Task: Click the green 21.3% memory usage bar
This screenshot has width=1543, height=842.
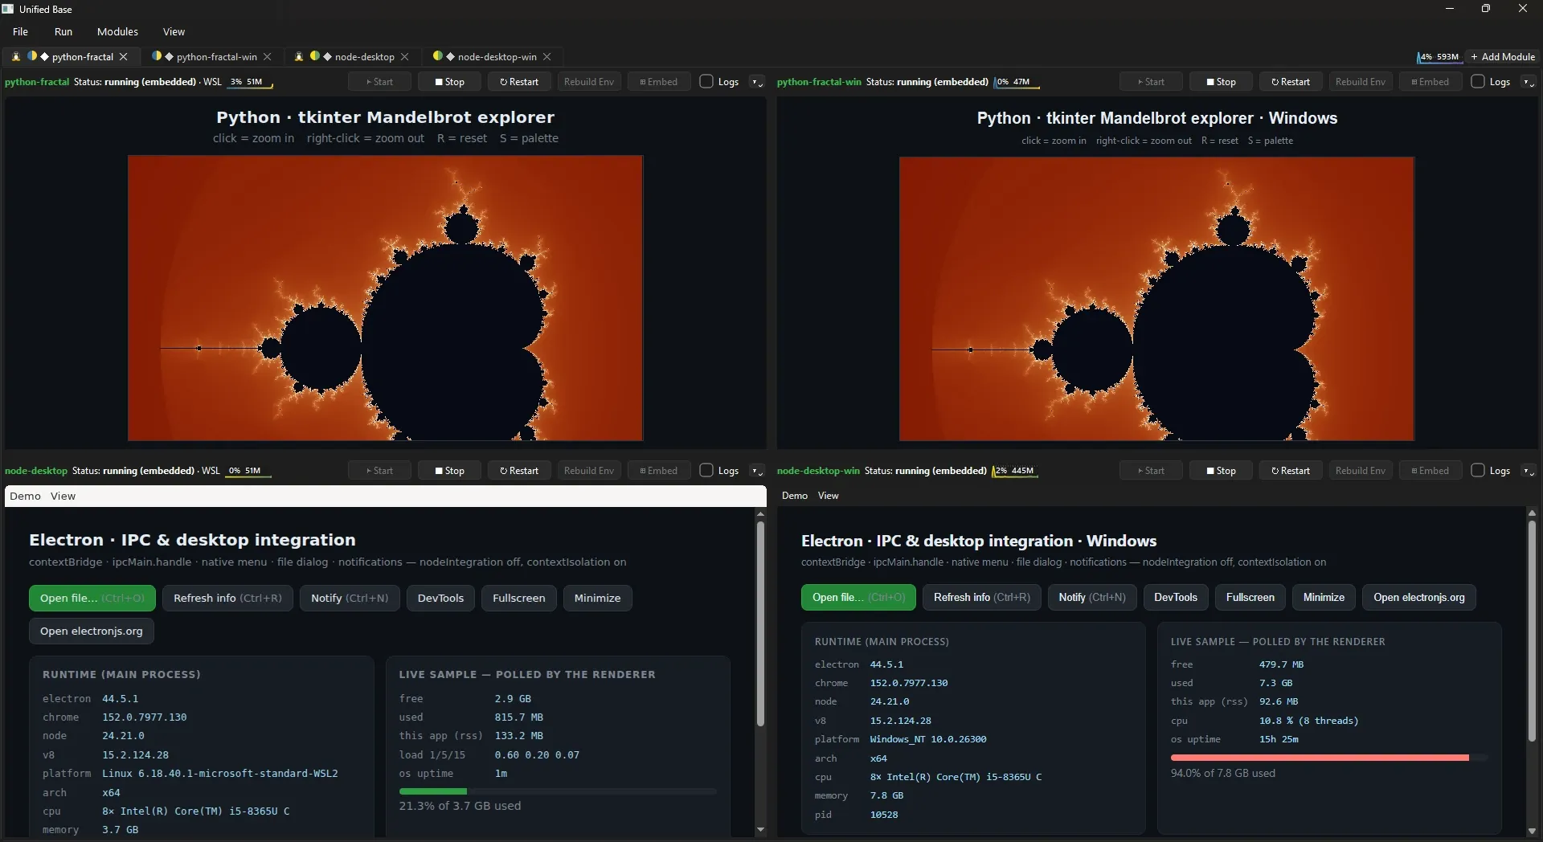Action: (x=433, y=792)
